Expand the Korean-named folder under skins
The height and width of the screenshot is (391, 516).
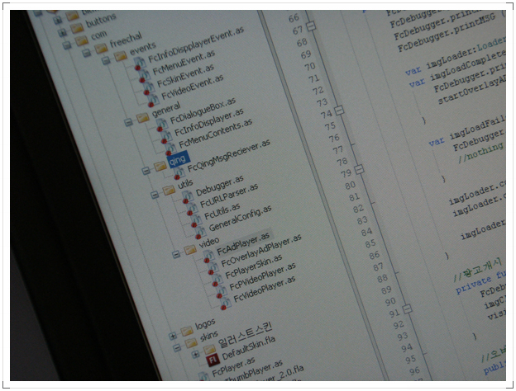coord(195,354)
